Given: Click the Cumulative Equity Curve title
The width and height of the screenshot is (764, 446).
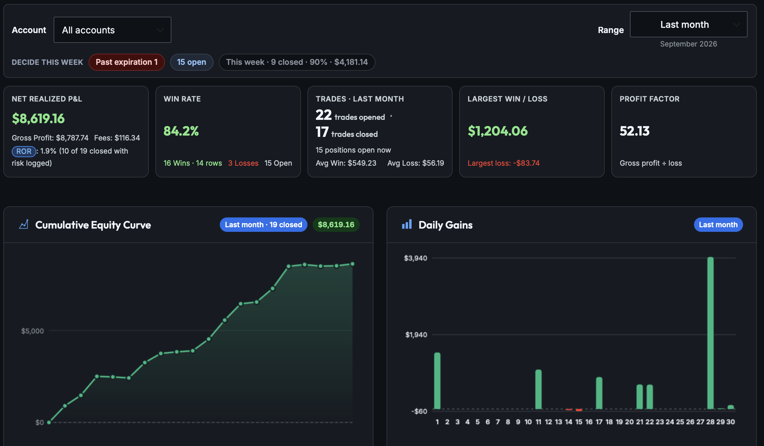Looking at the screenshot, I should [93, 225].
